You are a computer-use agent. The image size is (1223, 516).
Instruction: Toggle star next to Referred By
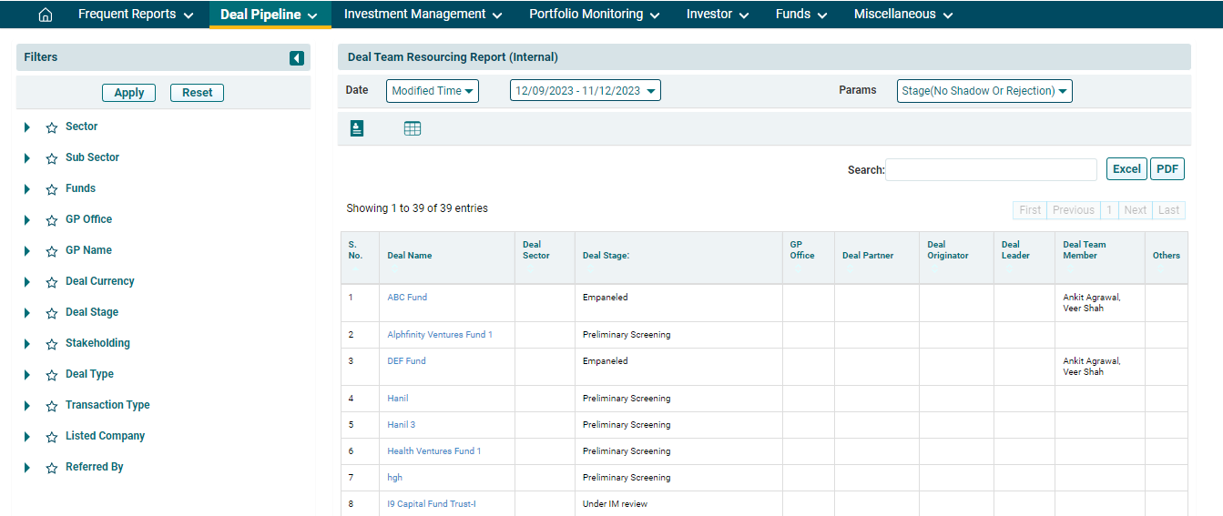[x=52, y=468]
